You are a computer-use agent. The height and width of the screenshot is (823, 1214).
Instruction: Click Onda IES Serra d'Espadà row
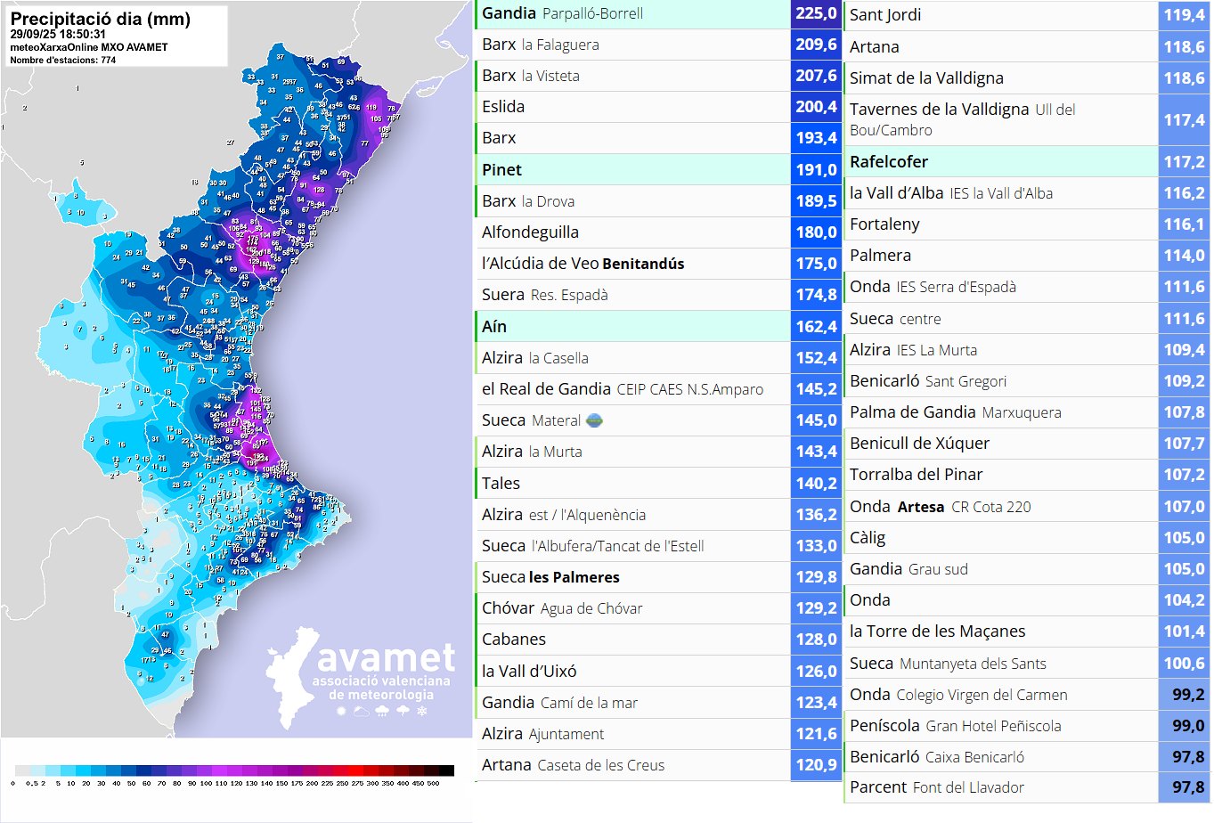[x=1026, y=287]
